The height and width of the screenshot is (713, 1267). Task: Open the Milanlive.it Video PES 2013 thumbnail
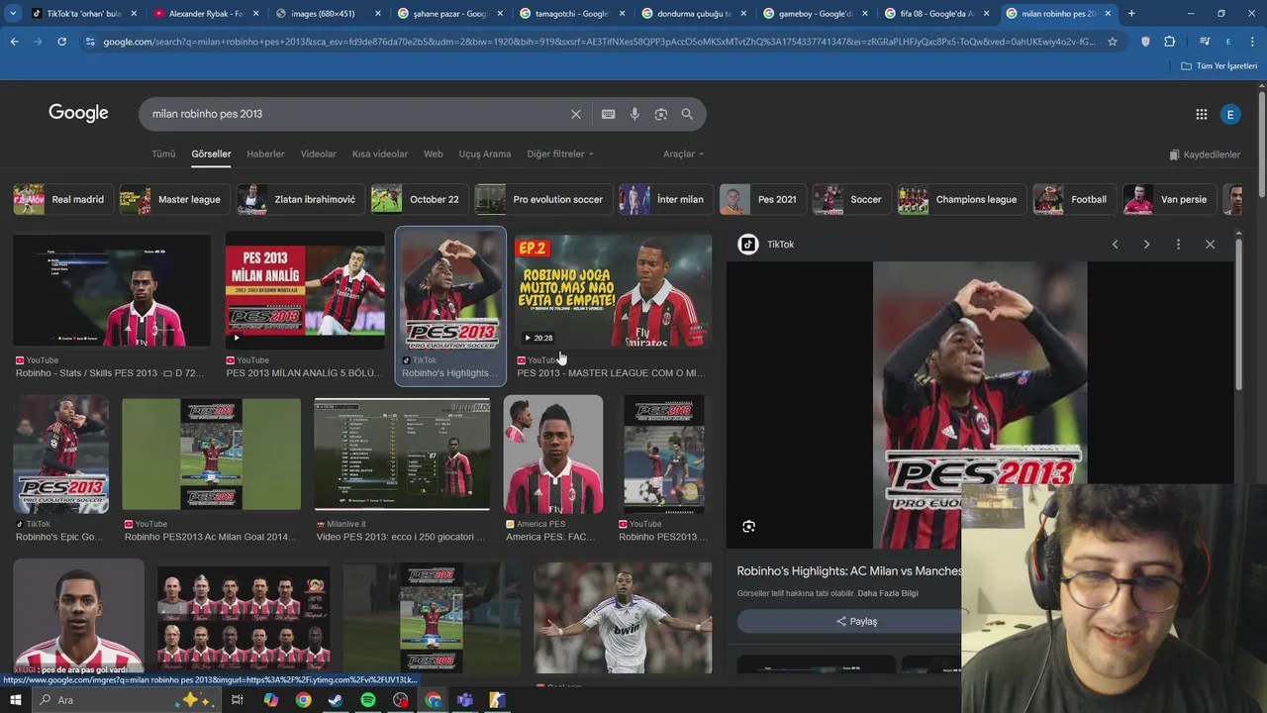click(402, 456)
